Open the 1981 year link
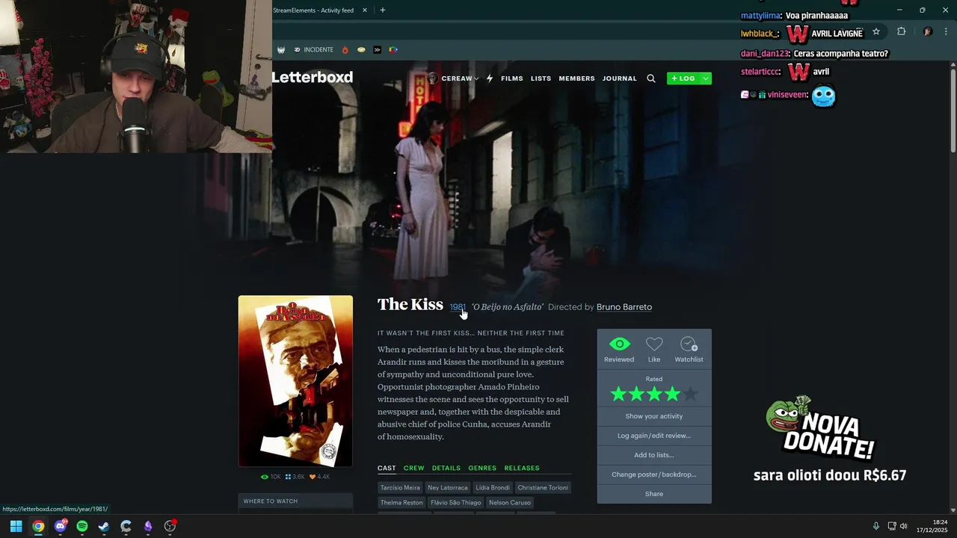This screenshot has width=957, height=538. point(458,307)
